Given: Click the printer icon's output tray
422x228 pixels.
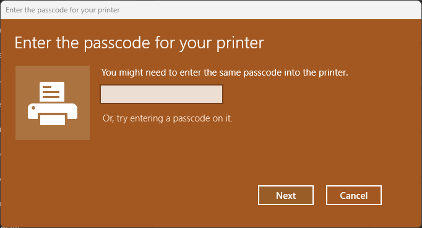Looking at the screenshot, I should pyautogui.click(x=53, y=120).
